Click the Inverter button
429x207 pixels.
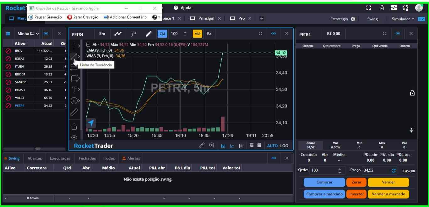tap(356, 194)
